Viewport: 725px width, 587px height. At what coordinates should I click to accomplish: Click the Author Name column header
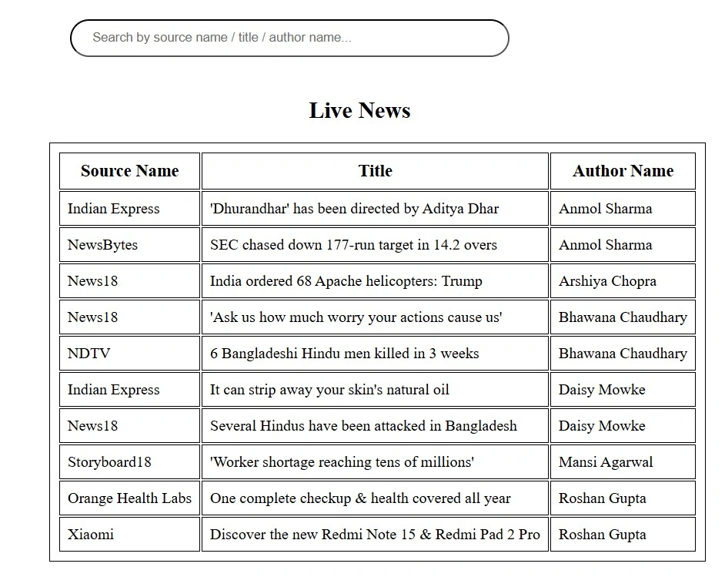[x=623, y=171]
